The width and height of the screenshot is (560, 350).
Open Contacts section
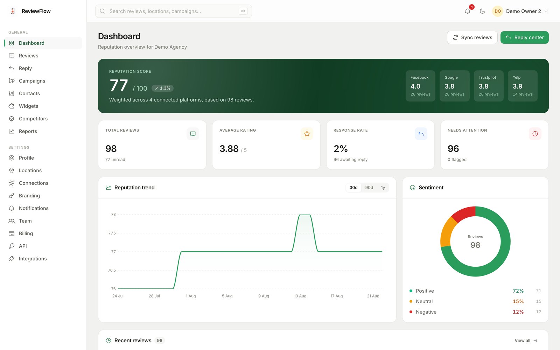coord(43,93)
